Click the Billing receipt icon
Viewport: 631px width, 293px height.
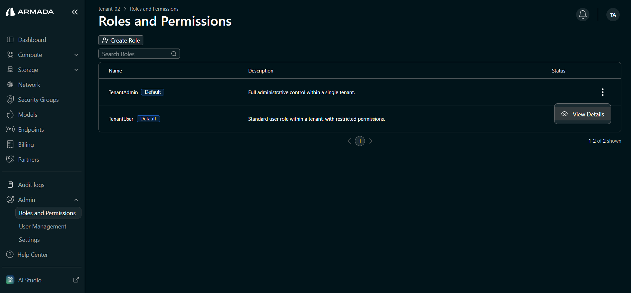(x=10, y=144)
